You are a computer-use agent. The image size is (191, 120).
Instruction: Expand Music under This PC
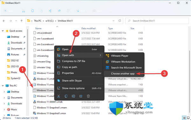4,109
